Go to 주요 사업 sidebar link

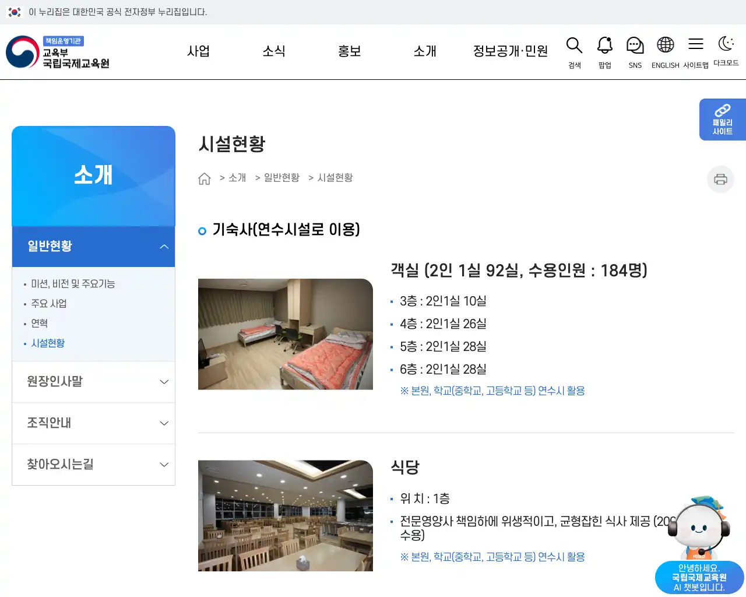tap(49, 304)
